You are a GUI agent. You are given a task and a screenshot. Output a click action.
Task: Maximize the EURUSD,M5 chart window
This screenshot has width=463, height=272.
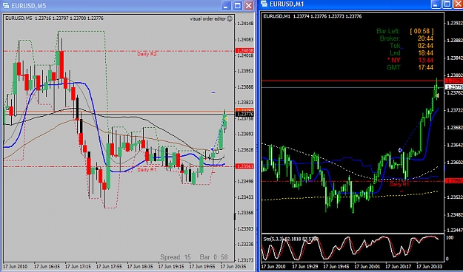[x=238, y=6]
